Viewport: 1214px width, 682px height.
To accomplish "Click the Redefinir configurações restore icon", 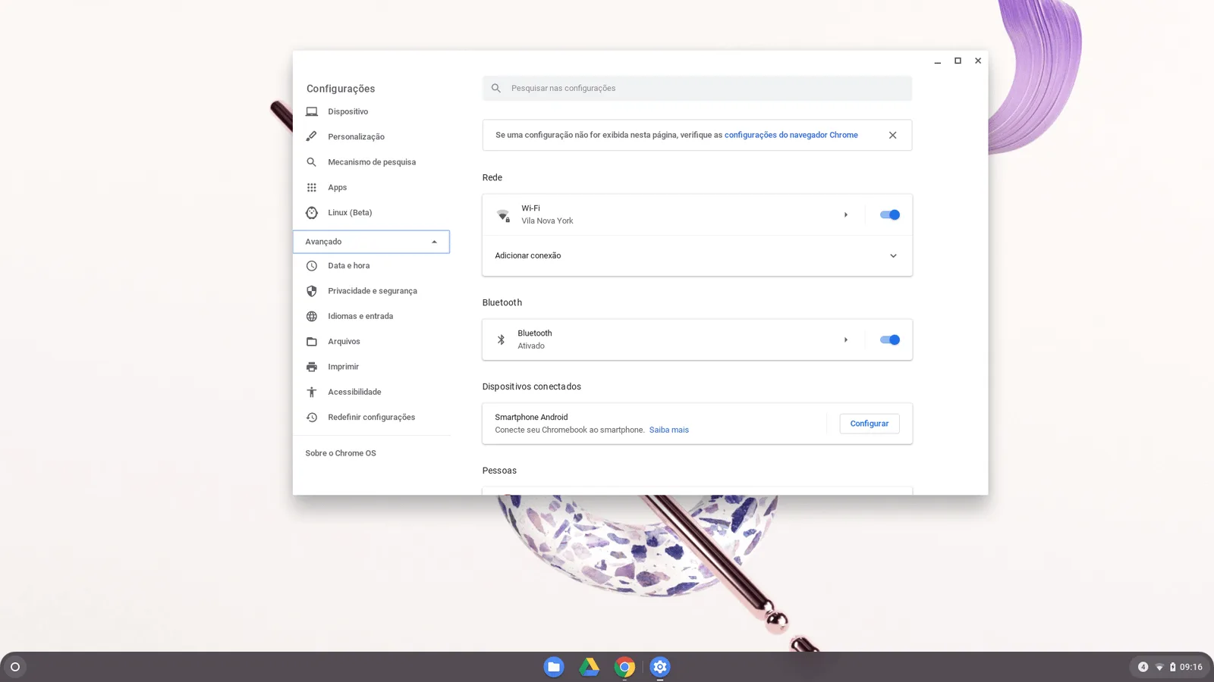I will 311,418.
